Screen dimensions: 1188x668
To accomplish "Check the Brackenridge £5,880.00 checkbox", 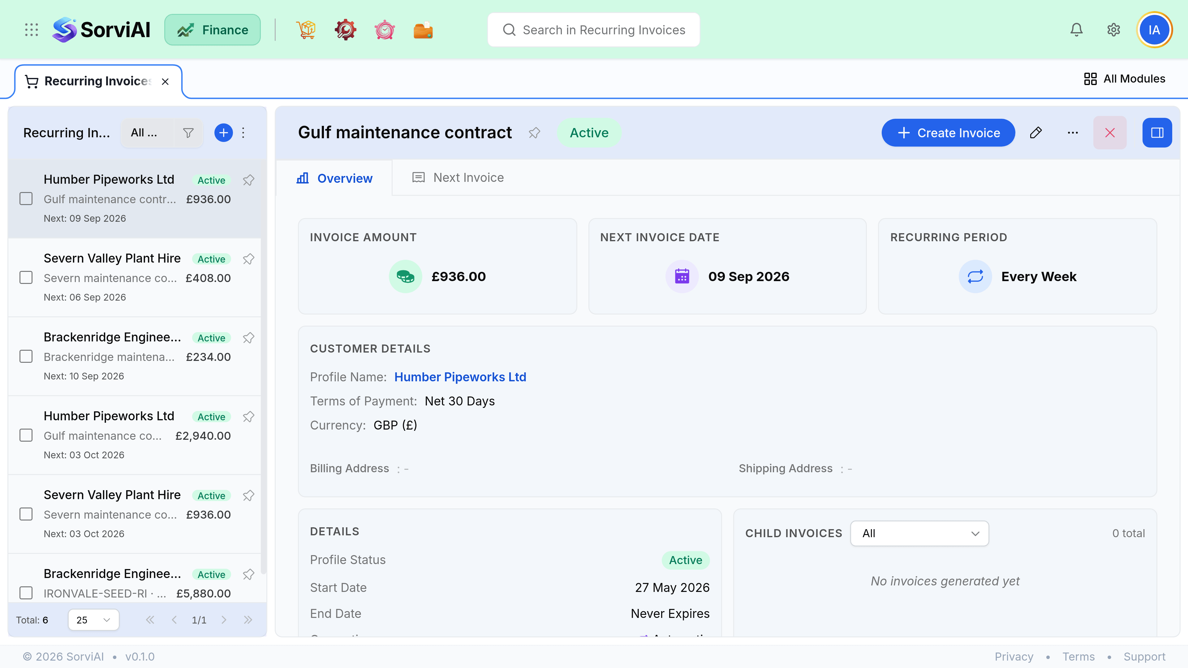I will point(26,593).
